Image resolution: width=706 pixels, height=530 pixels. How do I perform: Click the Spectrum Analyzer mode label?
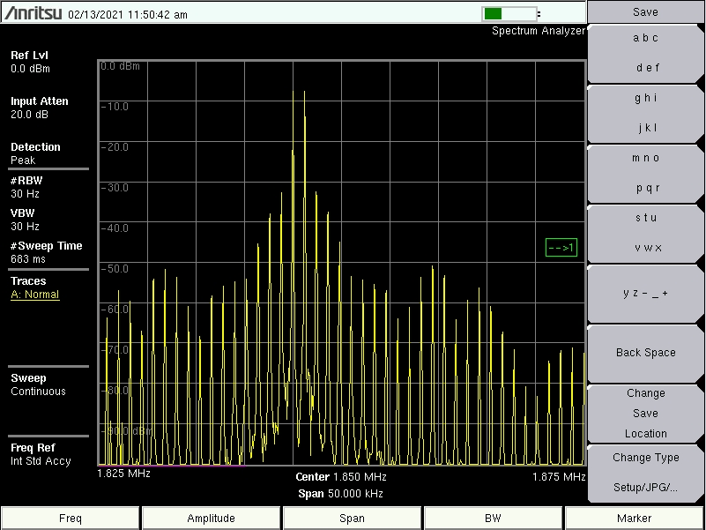539,31
